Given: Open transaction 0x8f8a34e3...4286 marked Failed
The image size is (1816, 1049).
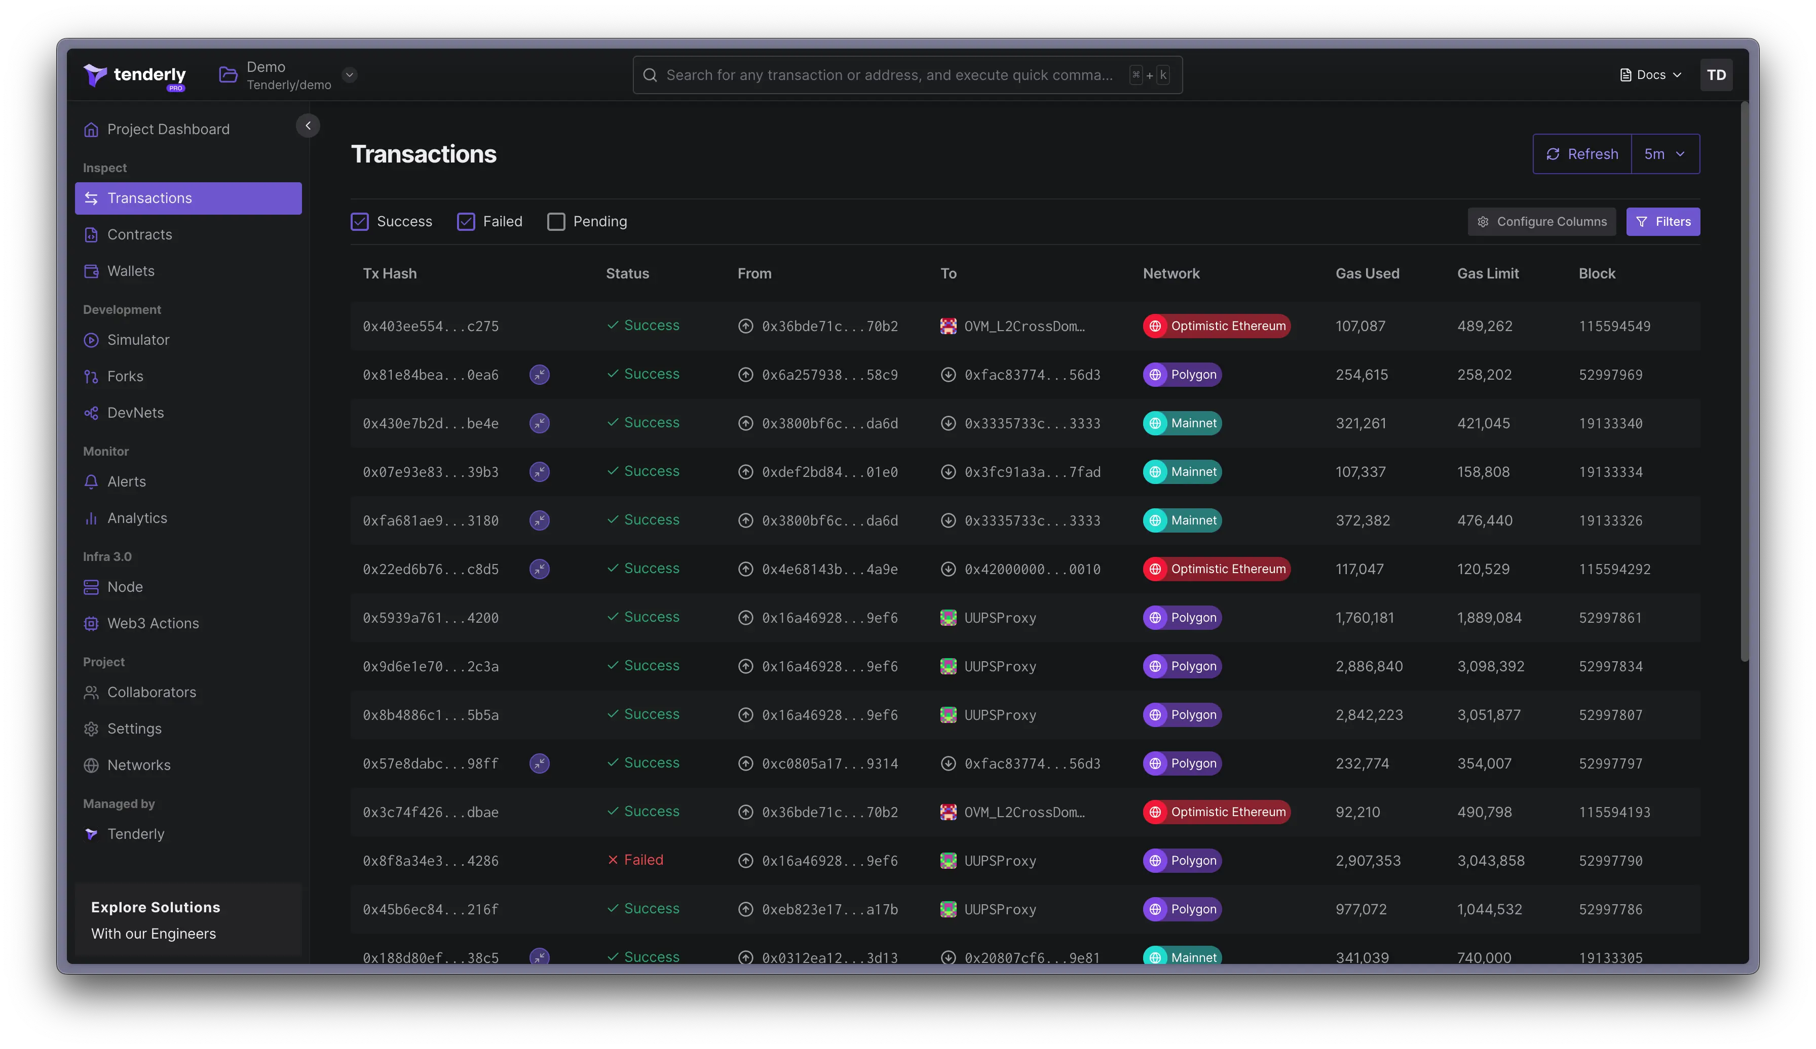Looking at the screenshot, I should [430, 860].
